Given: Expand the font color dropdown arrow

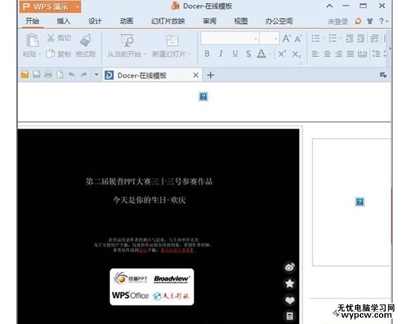Looking at the screenshot, I should pos(270,54).
